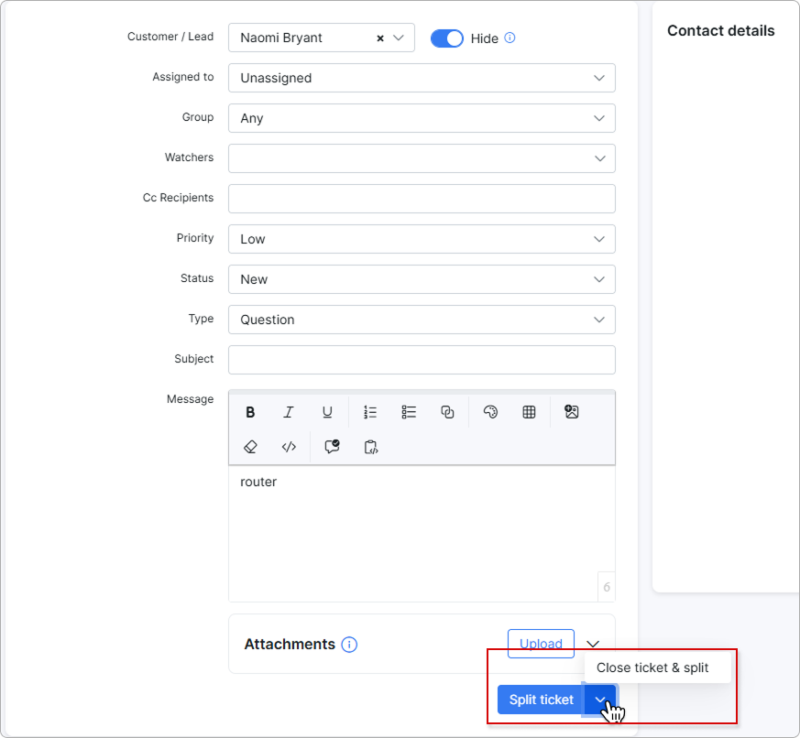
Task: Insert numbered list in message
Action: point(370,412)
